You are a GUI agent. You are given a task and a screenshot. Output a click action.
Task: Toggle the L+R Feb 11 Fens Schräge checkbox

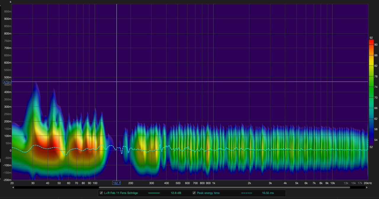(x=101, y=193)
